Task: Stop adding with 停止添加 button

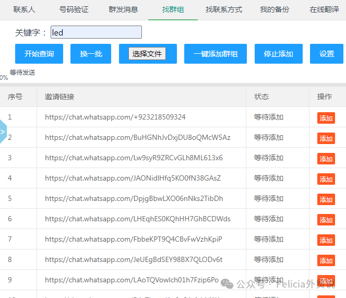Action: point(279,54)
